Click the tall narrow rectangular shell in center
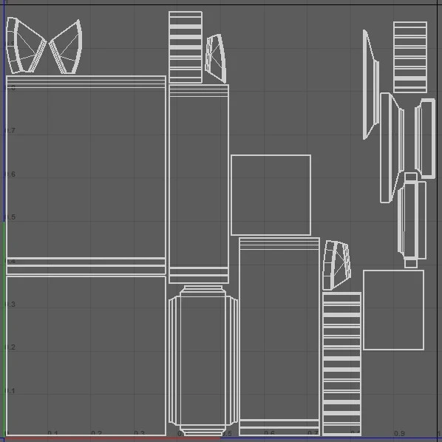 point(199,184)
